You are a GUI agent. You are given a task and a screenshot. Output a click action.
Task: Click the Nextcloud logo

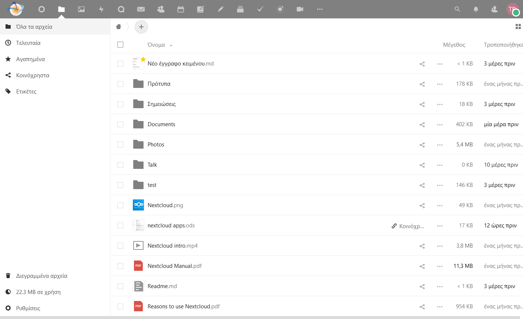click(15, 9)
